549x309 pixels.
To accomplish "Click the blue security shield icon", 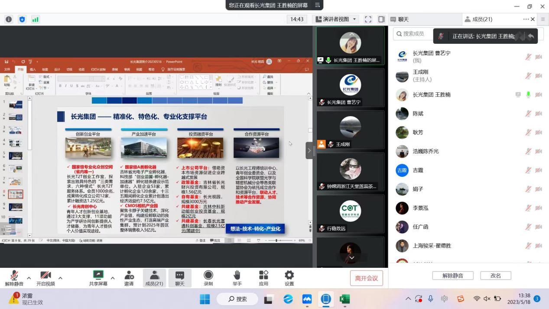I will point(22,20).
